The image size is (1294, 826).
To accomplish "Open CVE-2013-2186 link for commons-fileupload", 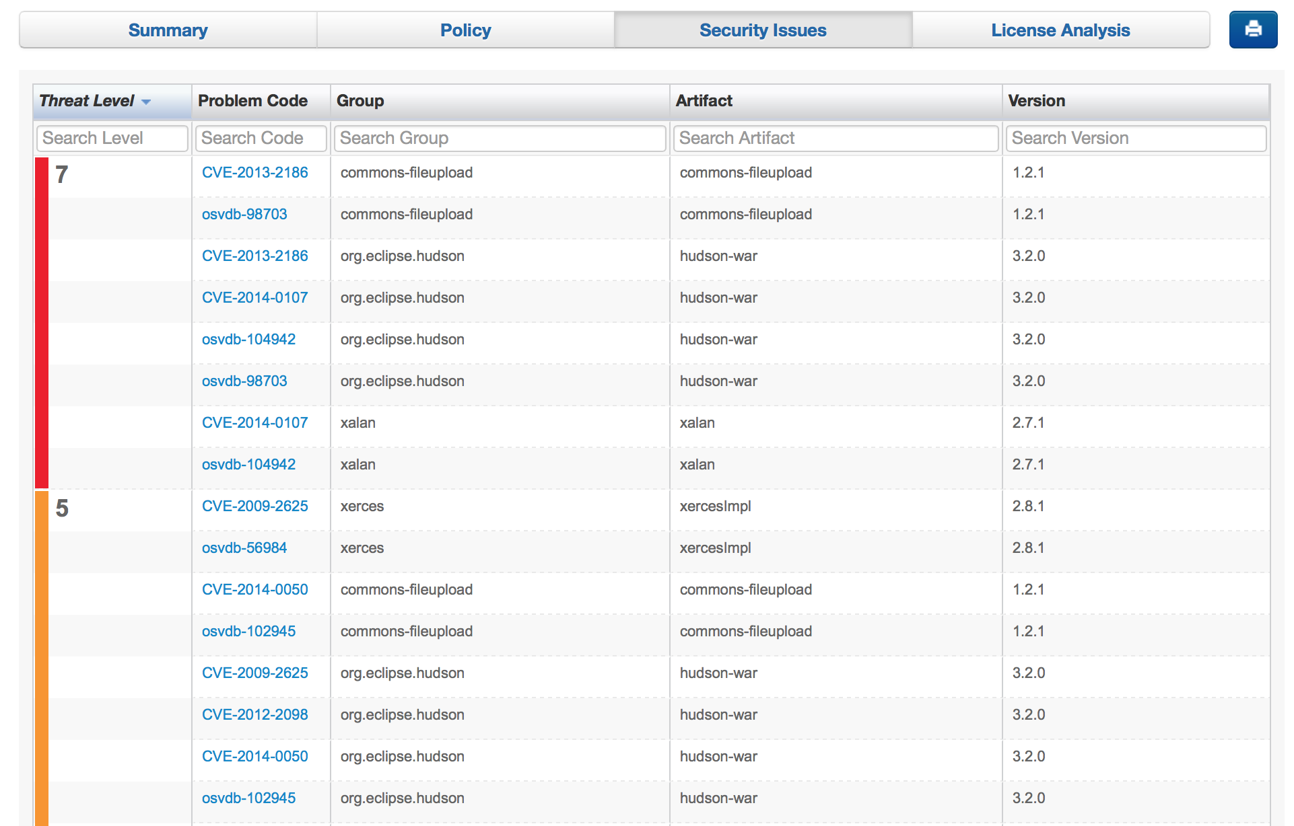I will coord(254,172).
